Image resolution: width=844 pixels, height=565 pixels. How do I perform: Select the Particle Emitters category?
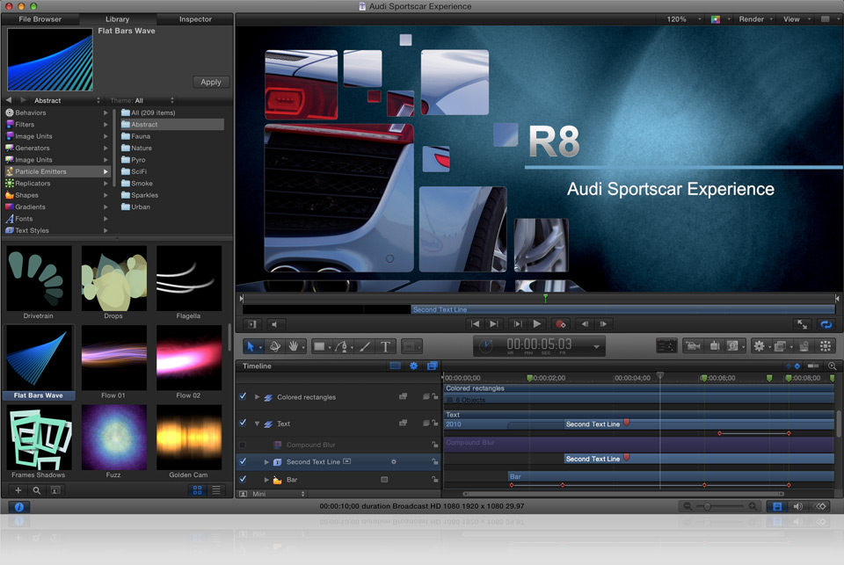click(57, 171)
